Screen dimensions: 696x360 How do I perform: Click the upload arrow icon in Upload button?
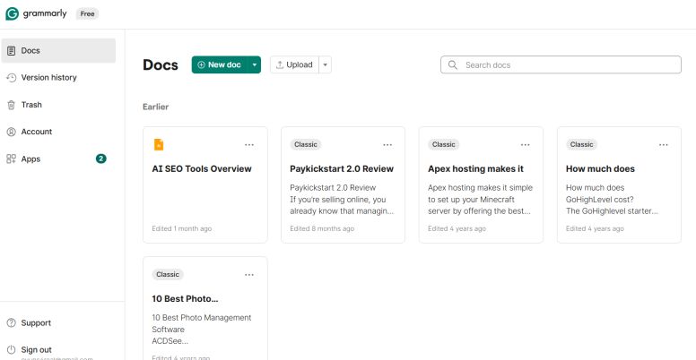[280, 64]
